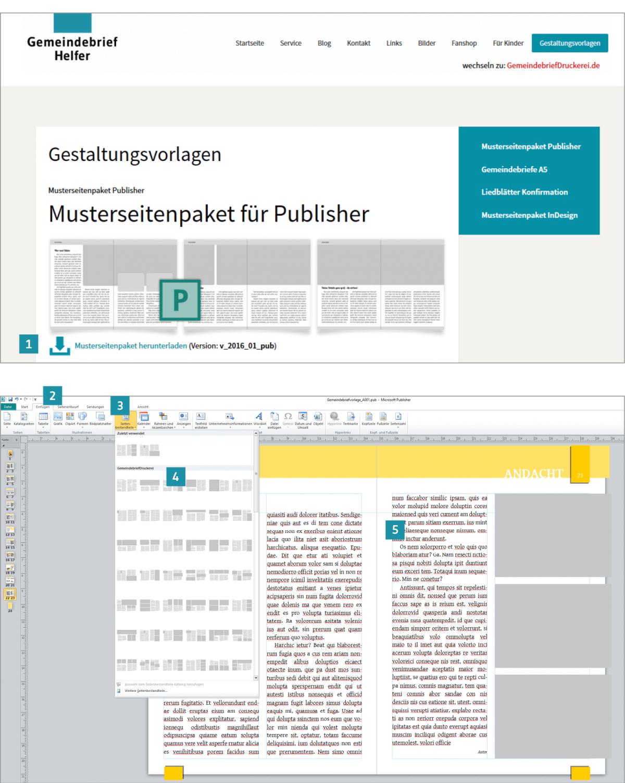This screenshot has height=783, width=625.
Task: Switch to the Sendungen tab
Action: 95,407
